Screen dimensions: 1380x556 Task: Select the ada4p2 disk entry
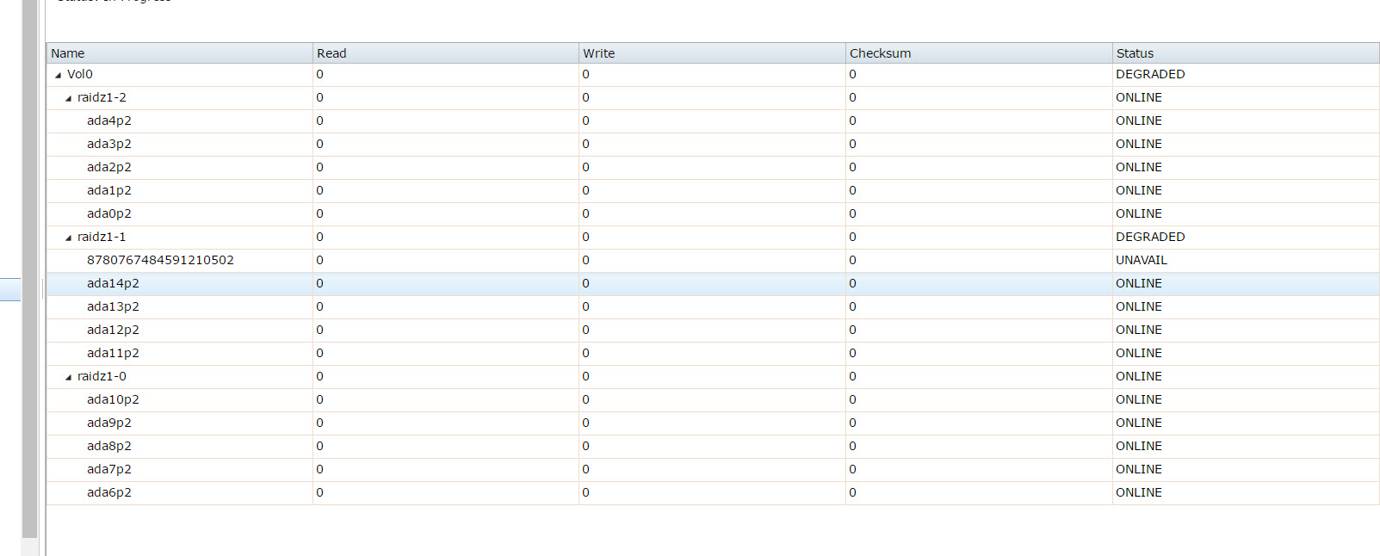tap(109, 120)
